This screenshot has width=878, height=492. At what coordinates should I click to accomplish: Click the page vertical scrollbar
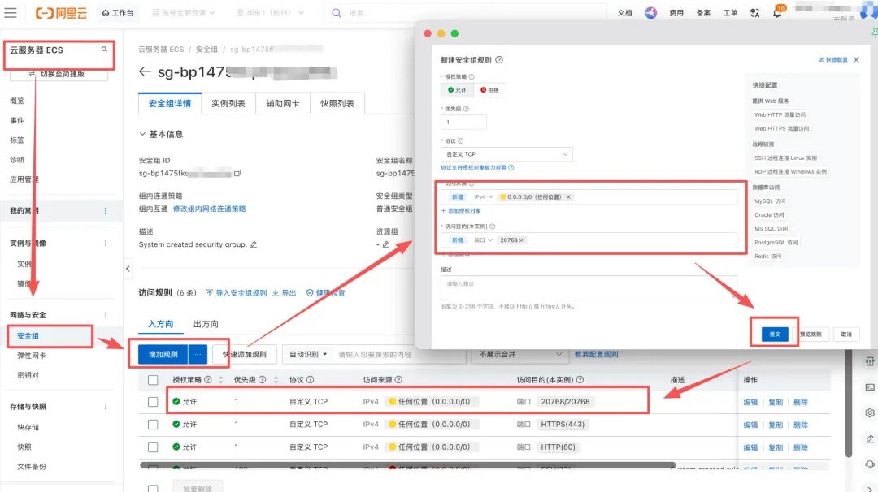click(849, 403)
